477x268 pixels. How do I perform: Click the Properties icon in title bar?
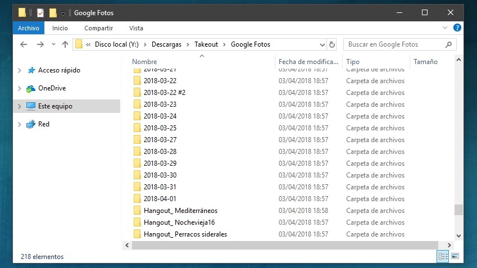point(40,12)
